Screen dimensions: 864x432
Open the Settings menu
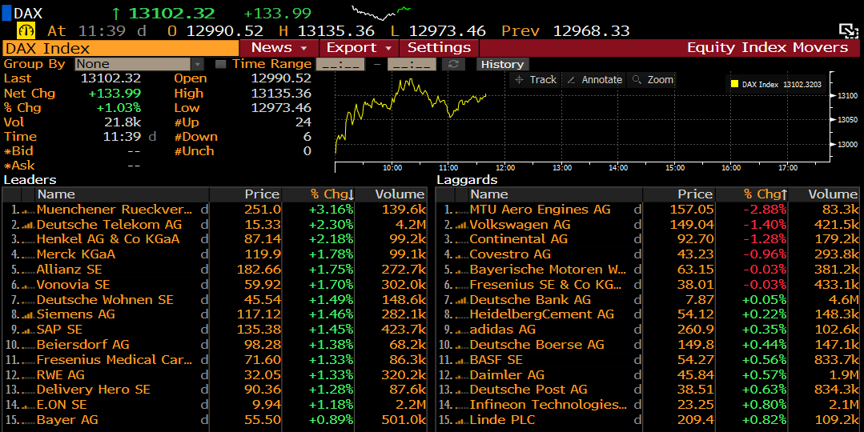(439, 48)
